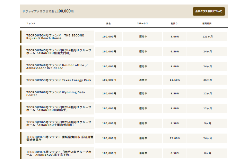Screen dimensions: 245x162
Task: Click the 8.00% yield of TECROWD48号
Action: (174, 67)
